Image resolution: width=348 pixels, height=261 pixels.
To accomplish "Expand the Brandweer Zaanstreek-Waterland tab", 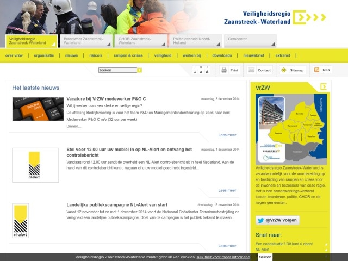I will click(86, 41).
